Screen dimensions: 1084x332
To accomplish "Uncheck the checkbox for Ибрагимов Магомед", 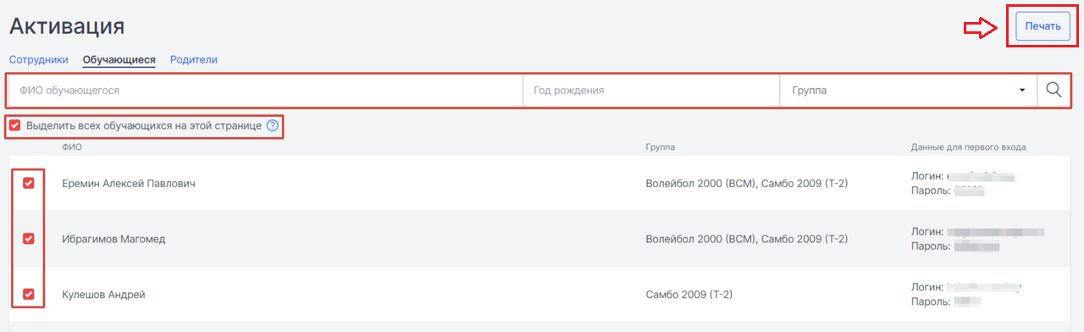I will (x=29, y=239).
